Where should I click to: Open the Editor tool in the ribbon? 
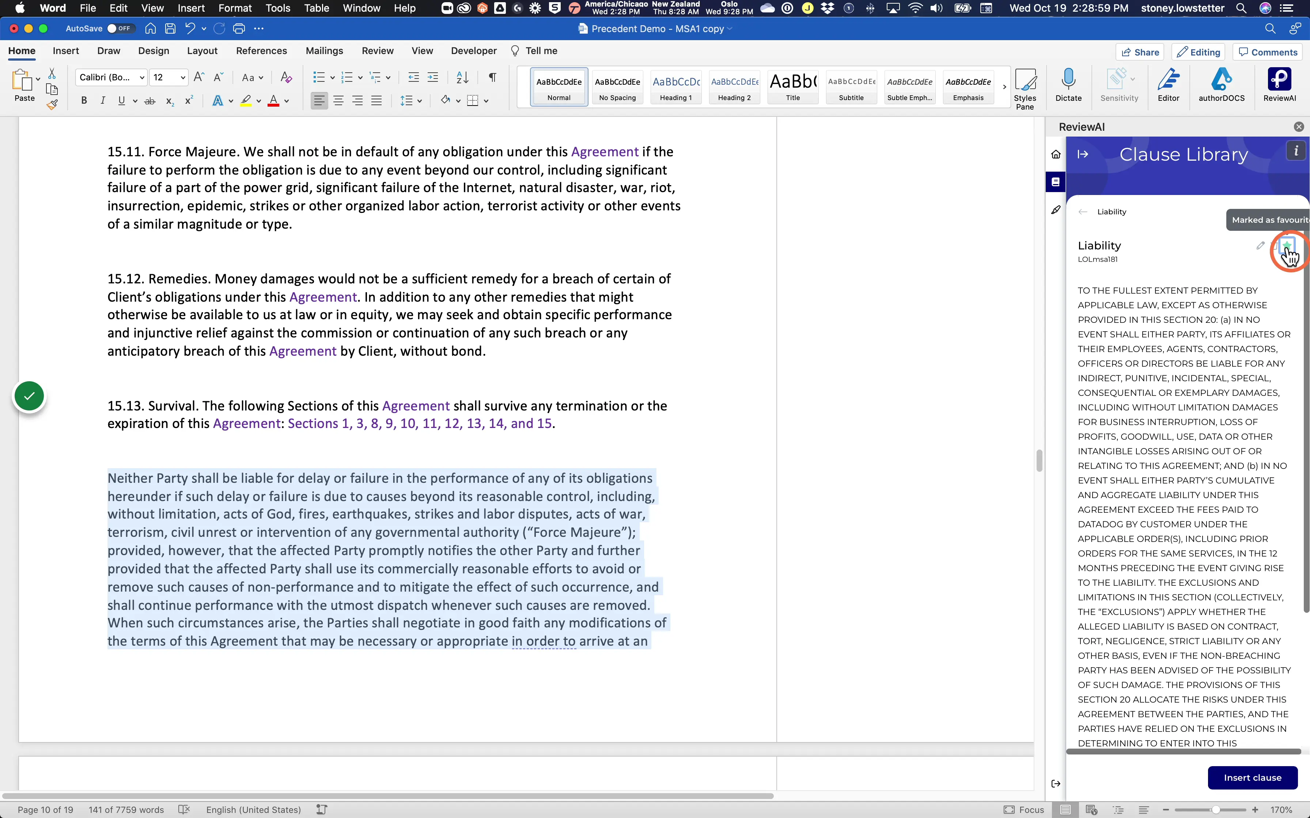(x=1169, y=85)
